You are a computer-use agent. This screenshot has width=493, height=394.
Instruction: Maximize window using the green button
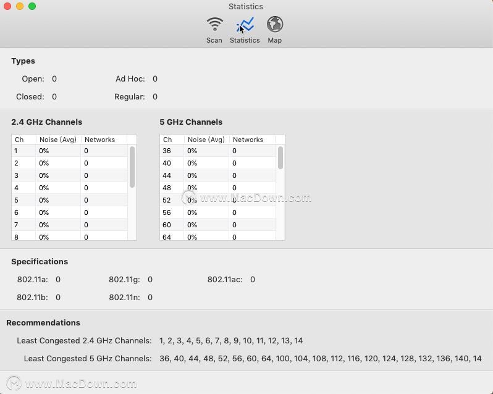32,6
